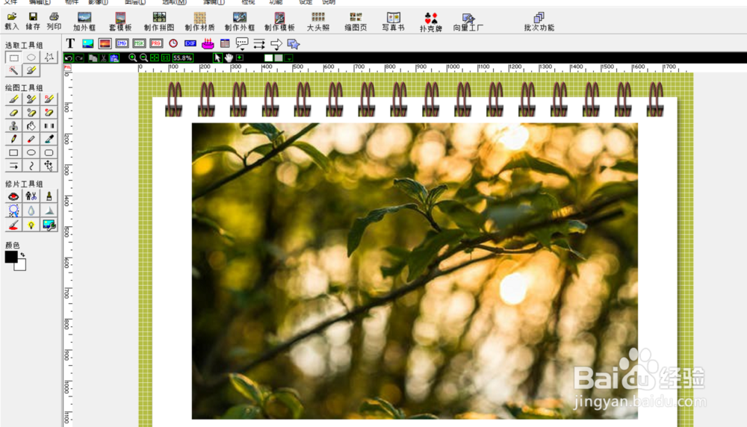Click the PRG object icon

(156, 44)
